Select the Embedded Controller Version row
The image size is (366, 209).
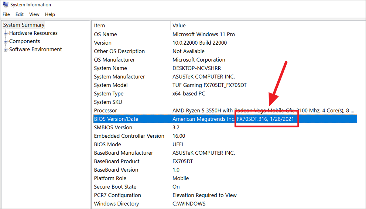225,136
